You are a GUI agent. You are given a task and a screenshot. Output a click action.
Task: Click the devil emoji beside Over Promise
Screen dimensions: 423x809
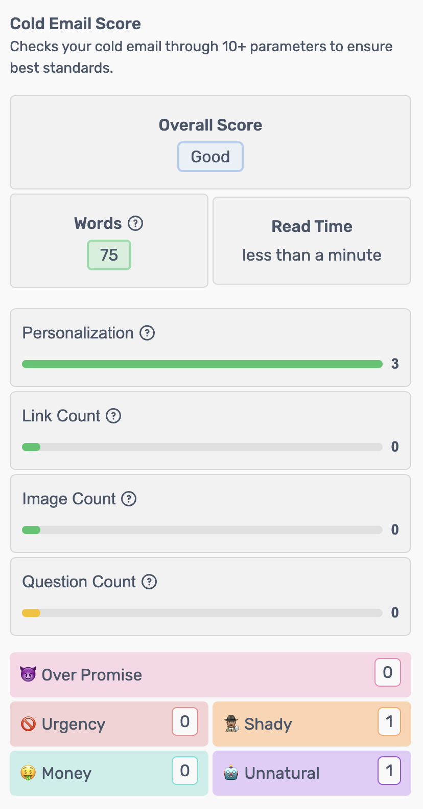tap(28, 674)
